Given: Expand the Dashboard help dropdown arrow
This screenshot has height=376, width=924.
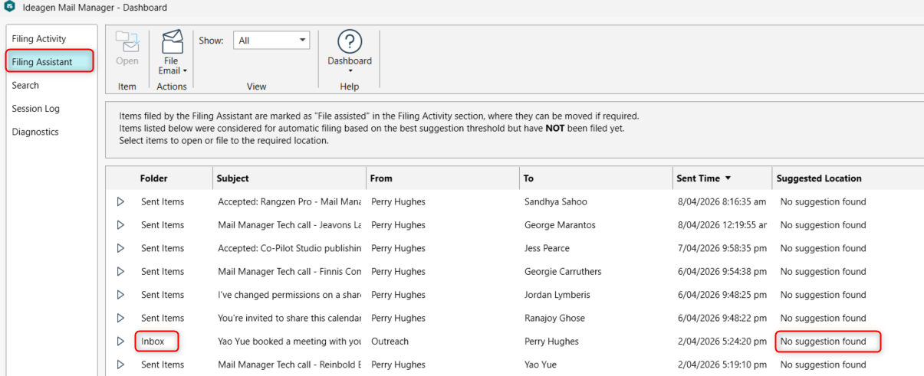Looking at the screenshot, I should click(350, 71).
